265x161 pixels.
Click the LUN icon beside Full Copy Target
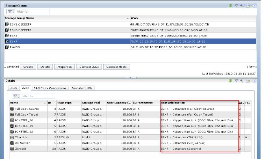(x=12, y=114)
